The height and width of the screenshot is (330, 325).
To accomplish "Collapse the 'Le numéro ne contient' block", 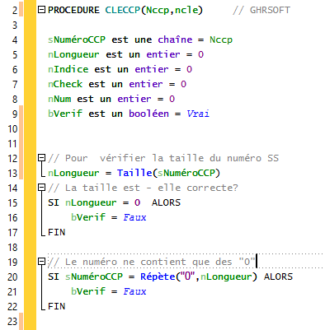I will [x=41, y=262].
